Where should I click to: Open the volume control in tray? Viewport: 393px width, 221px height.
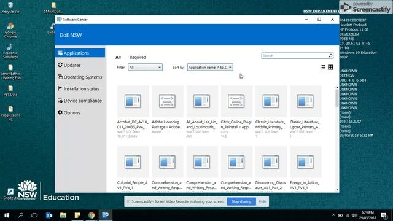(x=354, y=215)
